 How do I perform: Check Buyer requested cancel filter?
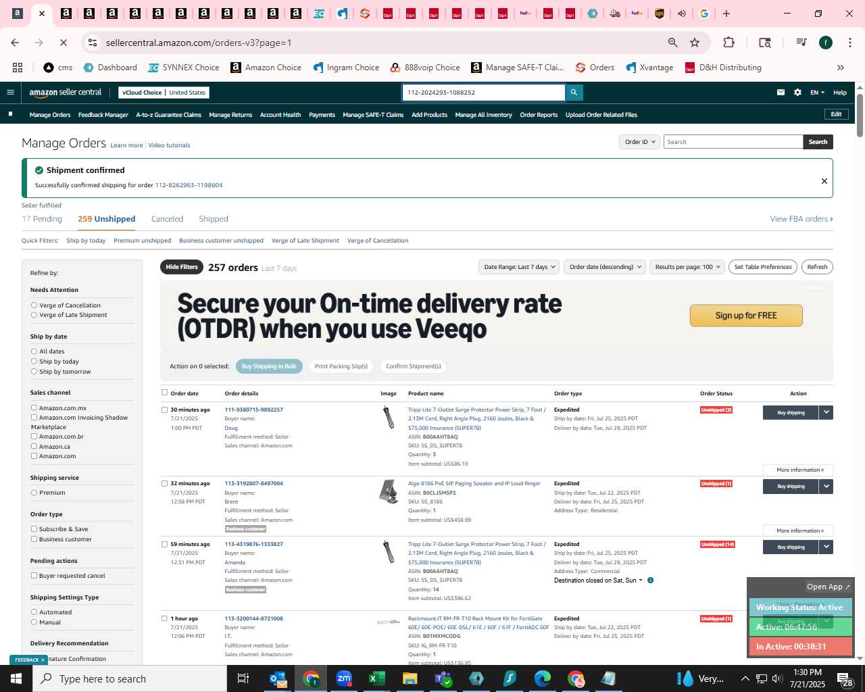pyautogui.click(x=34, y=576)
